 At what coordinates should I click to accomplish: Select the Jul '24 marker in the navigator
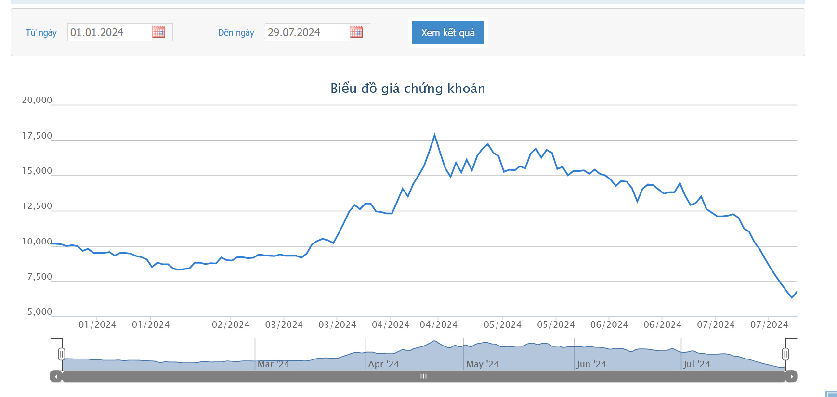click(696, 364)
